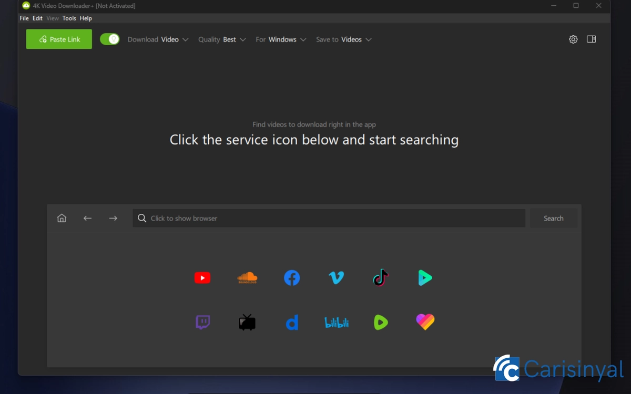Click the green Paste Link button

point(59,39)
